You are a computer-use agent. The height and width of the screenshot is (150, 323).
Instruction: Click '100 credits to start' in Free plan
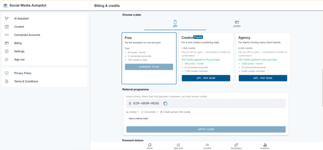click(137, 60)
